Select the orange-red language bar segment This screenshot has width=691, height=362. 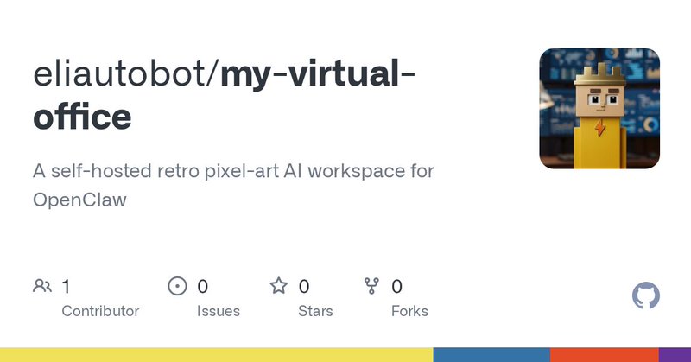coord(605,355)
